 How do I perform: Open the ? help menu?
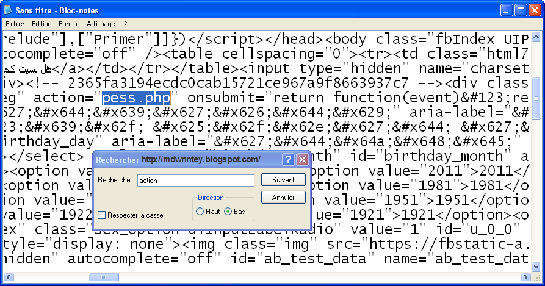pyautogui.click(x=126, y=24)
